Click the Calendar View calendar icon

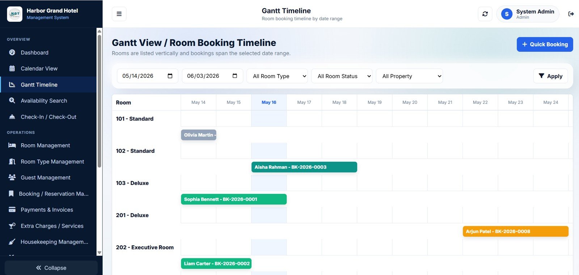click(12, 68)
